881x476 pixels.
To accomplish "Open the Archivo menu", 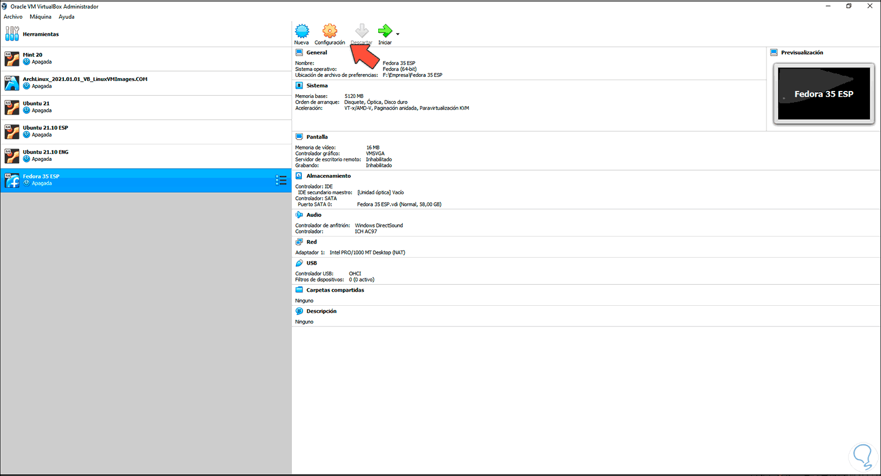I will pyautogui.click(x=13, y=16).
